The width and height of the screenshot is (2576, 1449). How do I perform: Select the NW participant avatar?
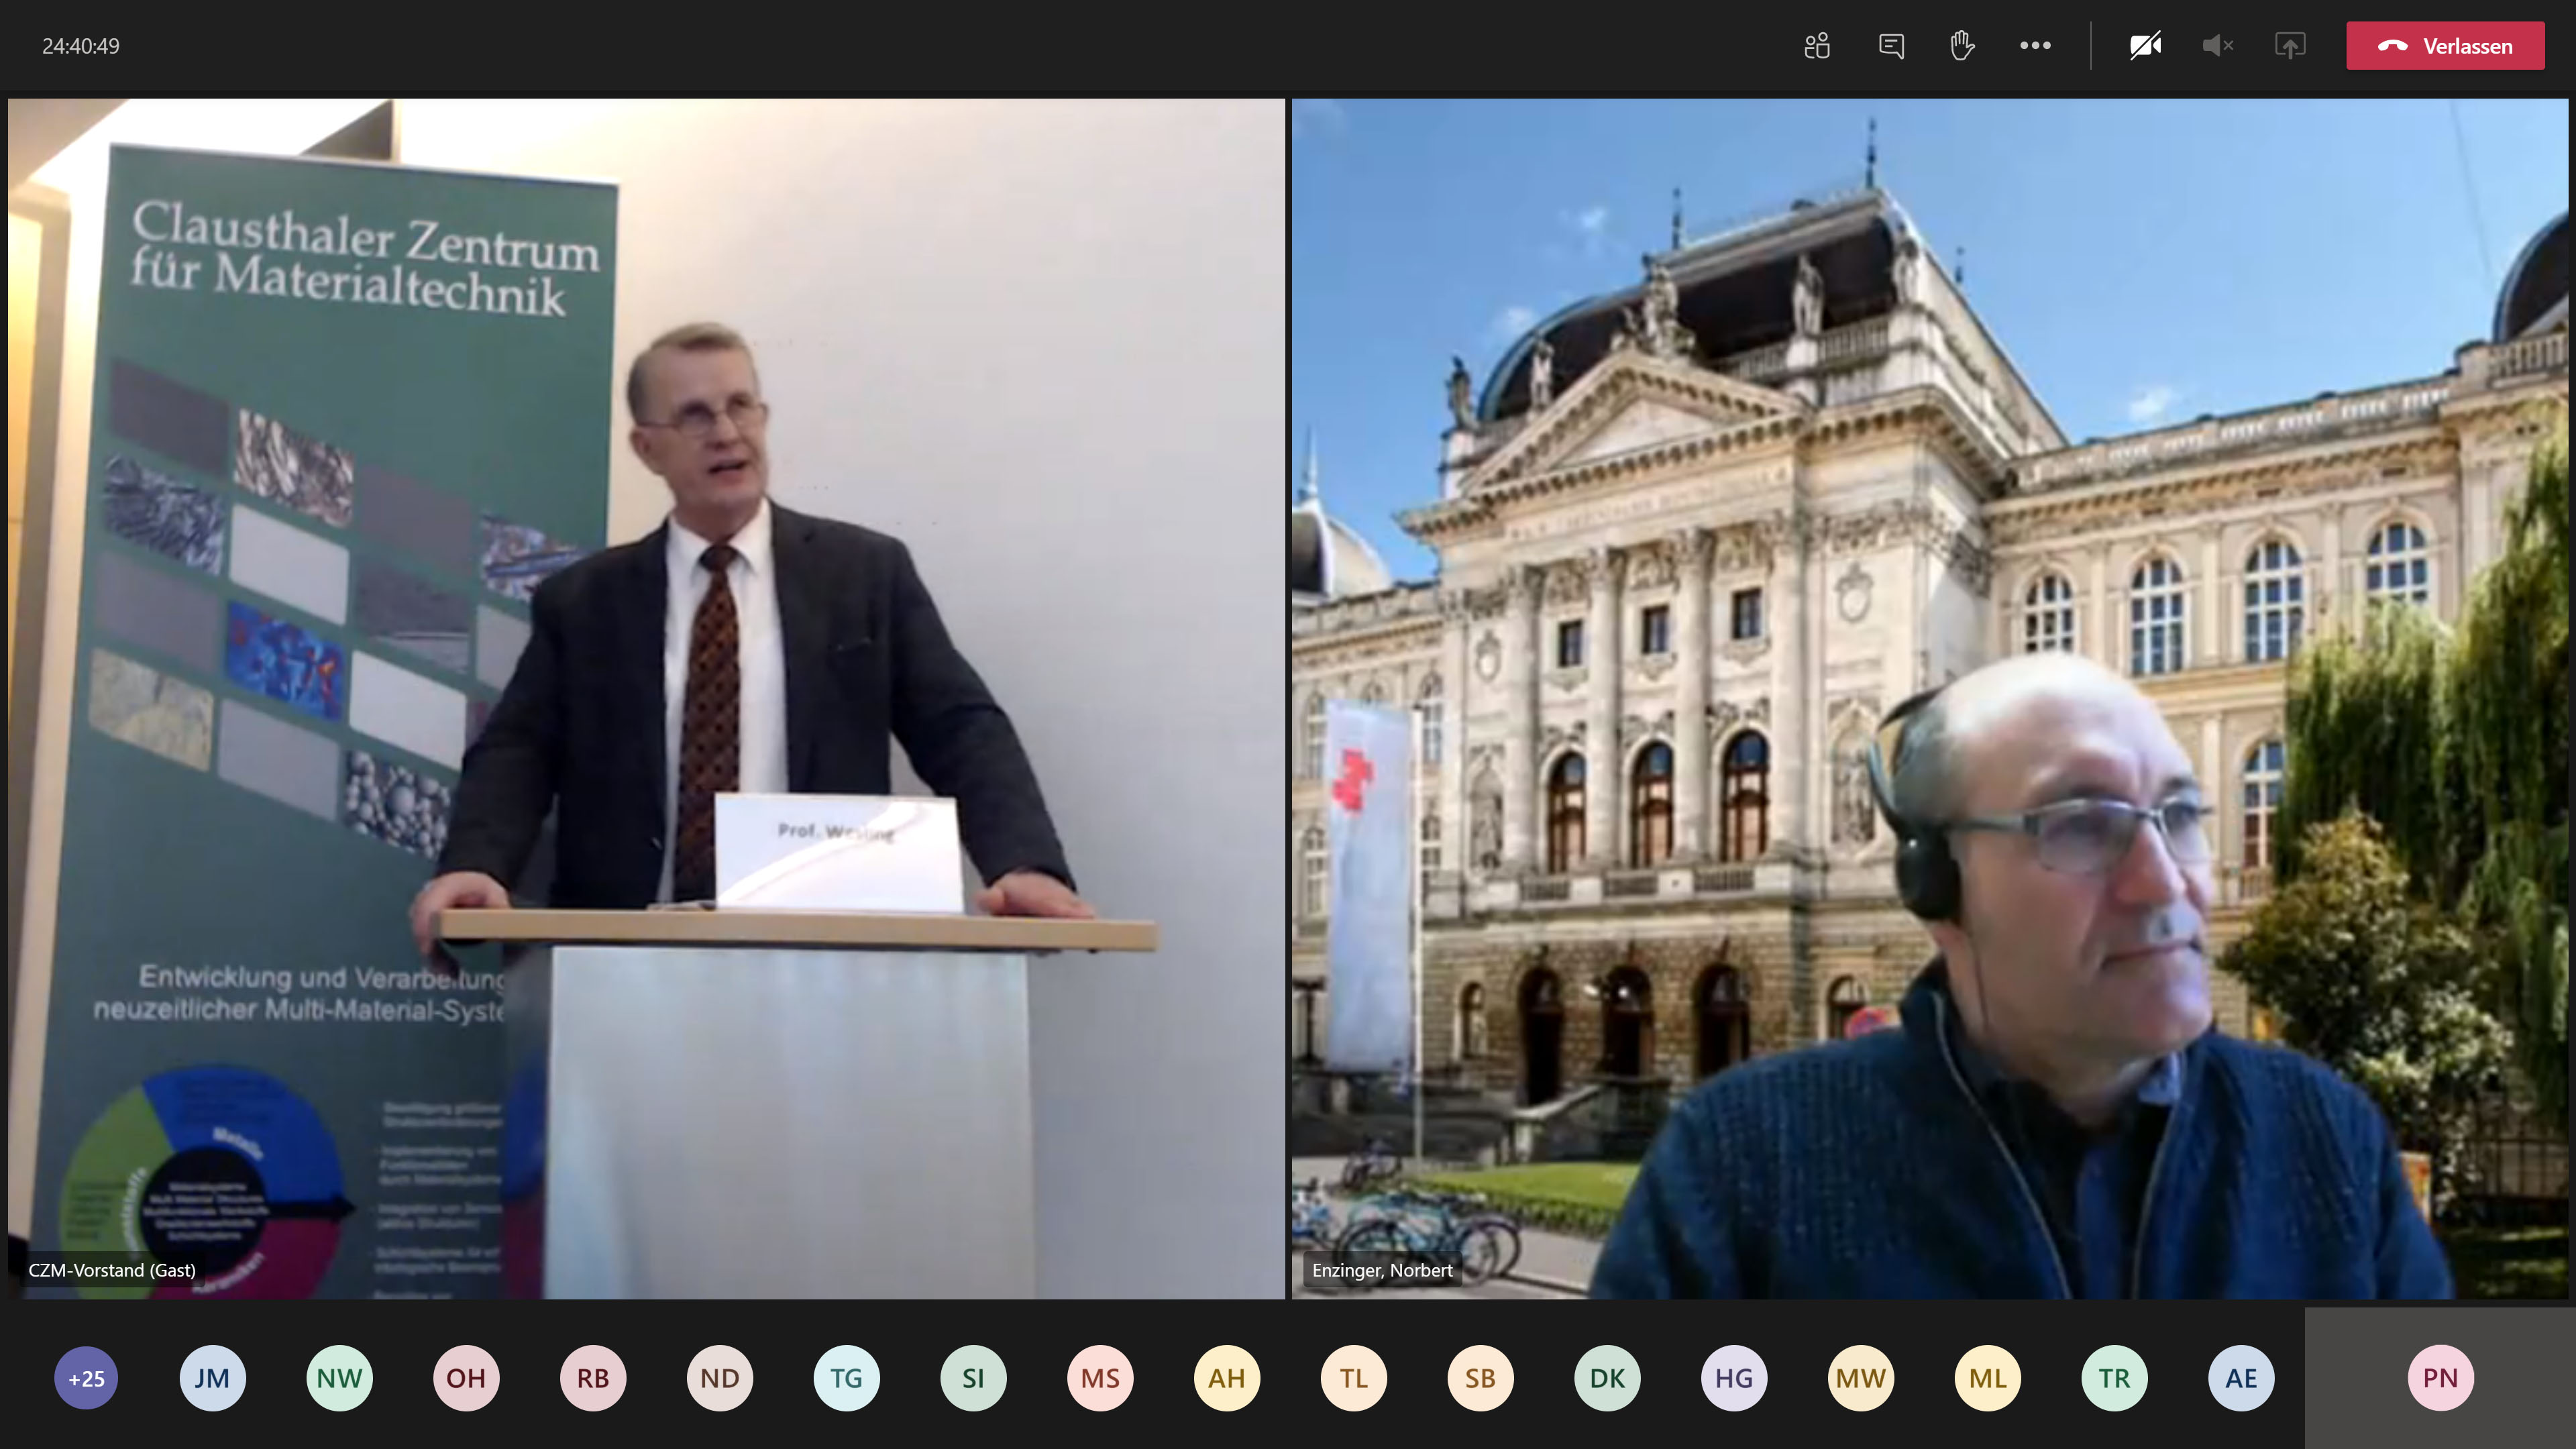tap(339, 1378)
